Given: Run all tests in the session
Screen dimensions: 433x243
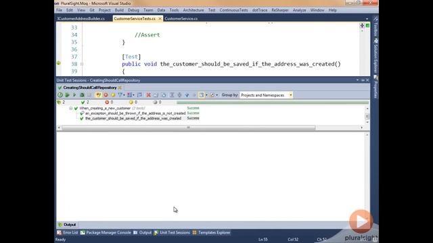Looking at the screenshot, I should point(60,95).
